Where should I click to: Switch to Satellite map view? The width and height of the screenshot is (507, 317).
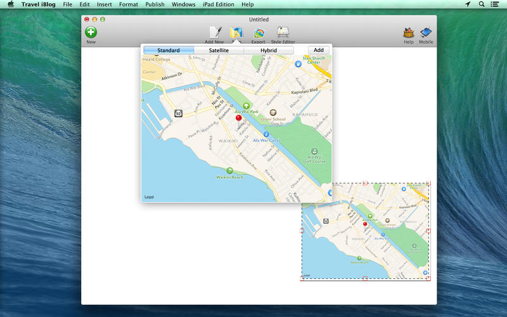219,50
